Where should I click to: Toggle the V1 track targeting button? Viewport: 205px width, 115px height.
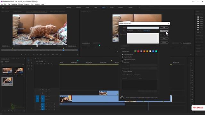click(43, 99)
